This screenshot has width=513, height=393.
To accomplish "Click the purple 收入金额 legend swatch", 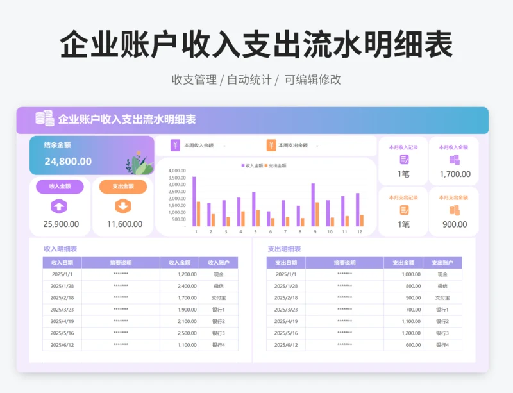I will [x=243, y=165].
